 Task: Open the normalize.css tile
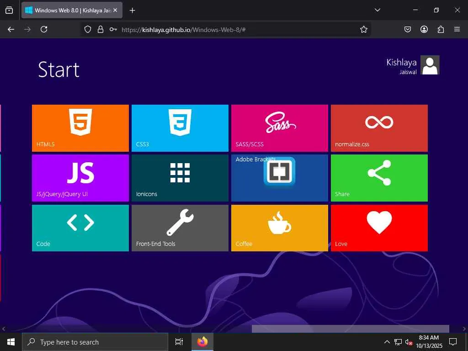click(x=379, y=128)
